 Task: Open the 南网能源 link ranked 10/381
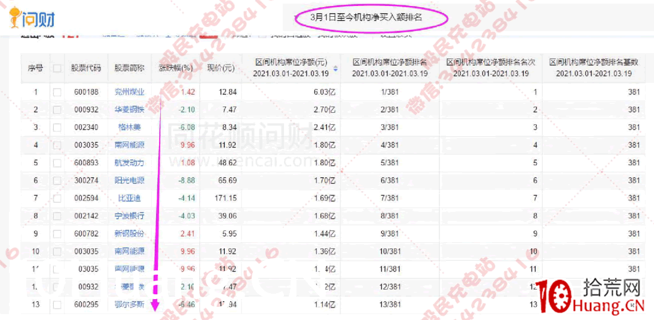pyautogui.click(x=129, y=251)
